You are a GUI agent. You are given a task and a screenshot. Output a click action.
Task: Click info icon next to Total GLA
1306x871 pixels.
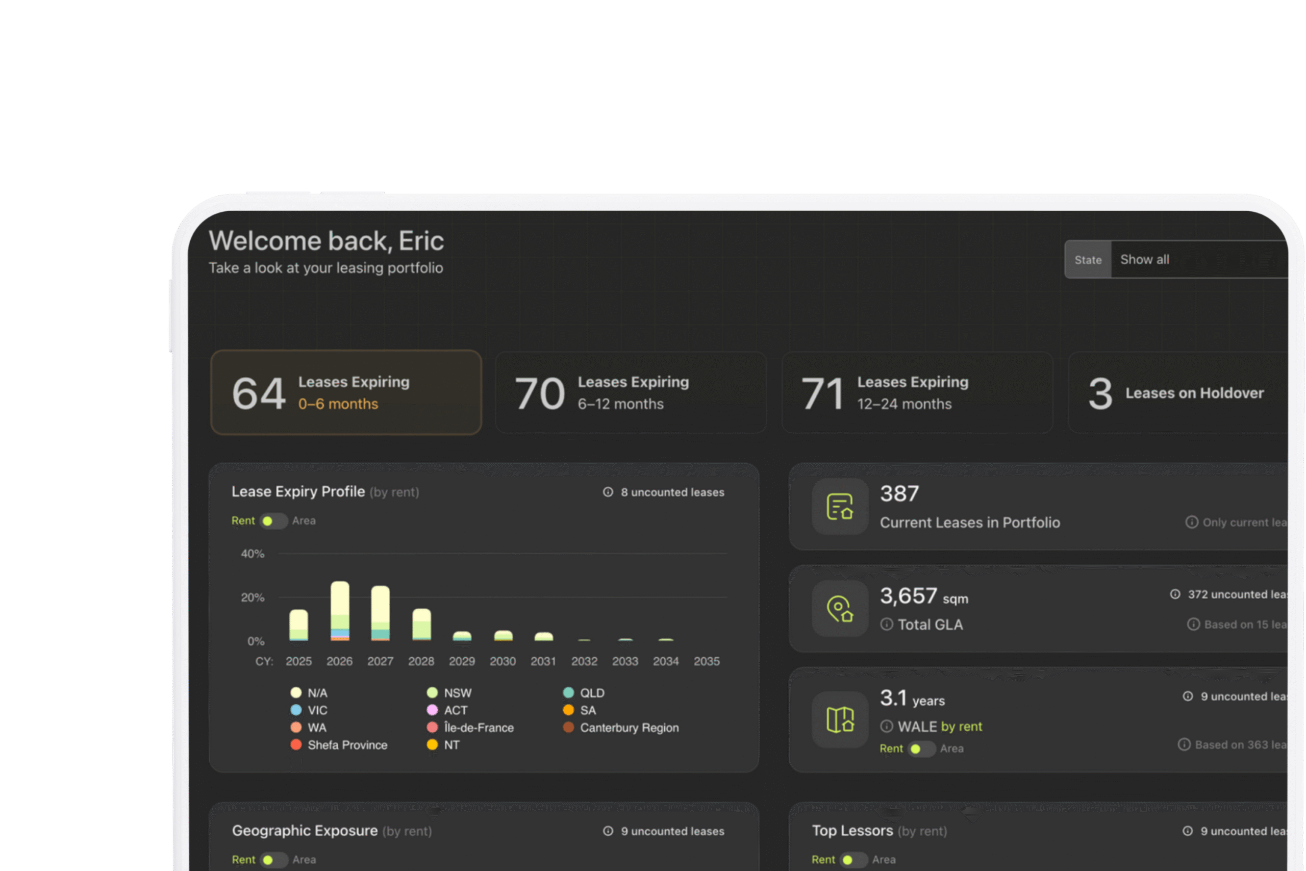(887, 625)
